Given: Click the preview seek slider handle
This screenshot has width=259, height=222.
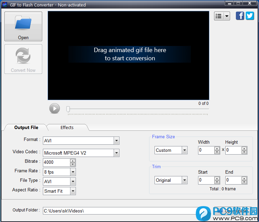Looking at the screenshot, I should tap(68, 109).
